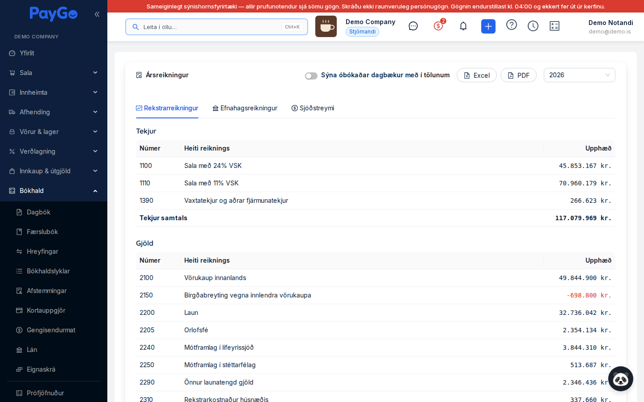Viewport: 644px width, 402px height.
Task: Select the Tekjur samtals amount 117.079.969 kr.
Action: click(x=583, y=218)
